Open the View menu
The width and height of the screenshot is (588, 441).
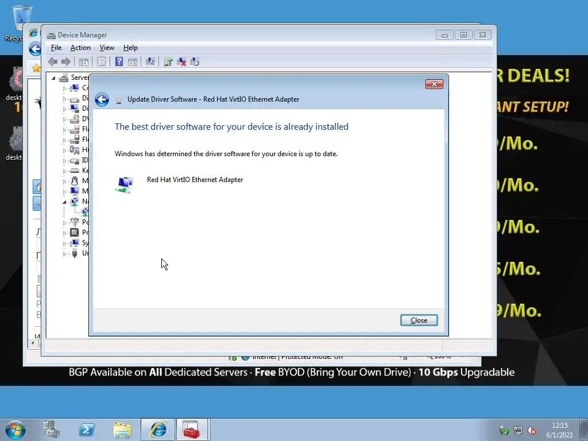click(x=107, y=48)
